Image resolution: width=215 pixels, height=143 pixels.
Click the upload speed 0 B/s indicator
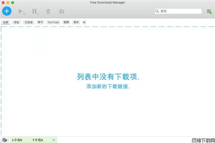38,140
